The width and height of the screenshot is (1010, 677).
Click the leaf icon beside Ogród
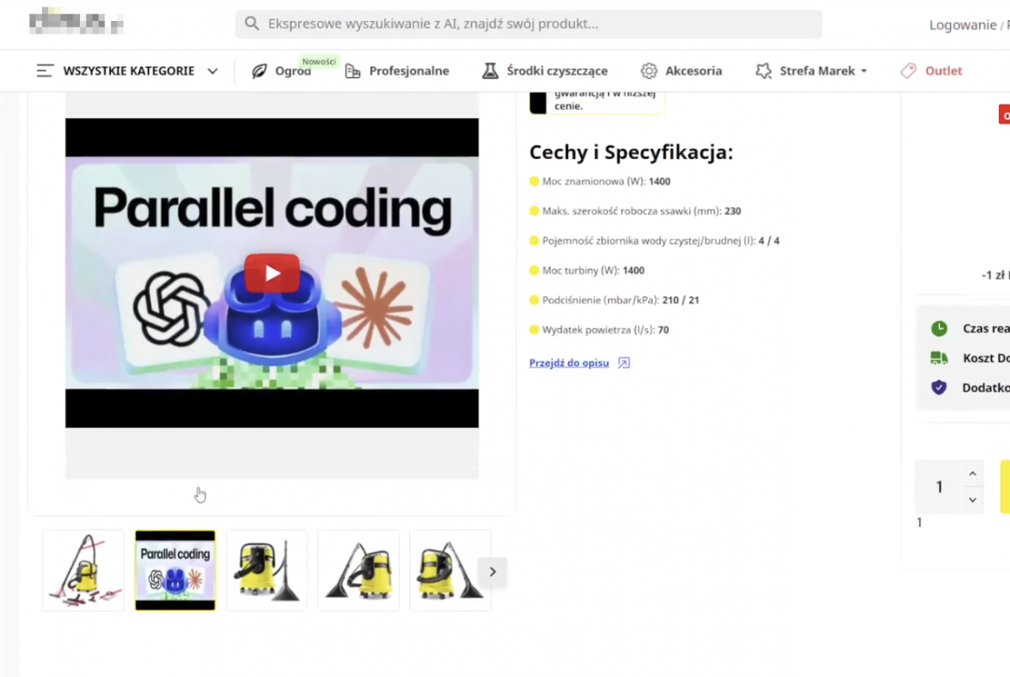[260, 71]
